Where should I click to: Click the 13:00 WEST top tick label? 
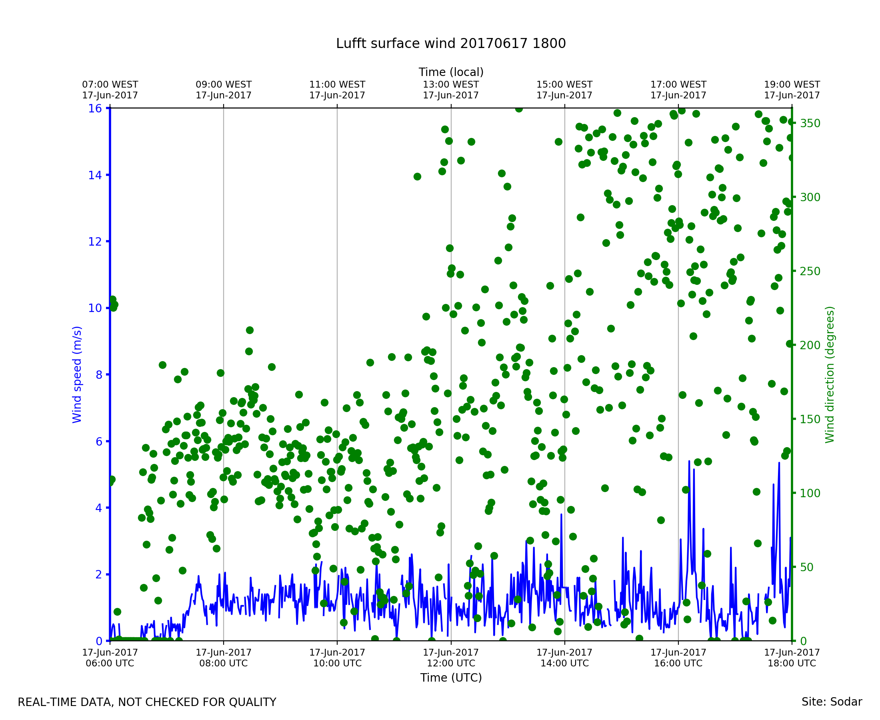[x=451, y=90]
